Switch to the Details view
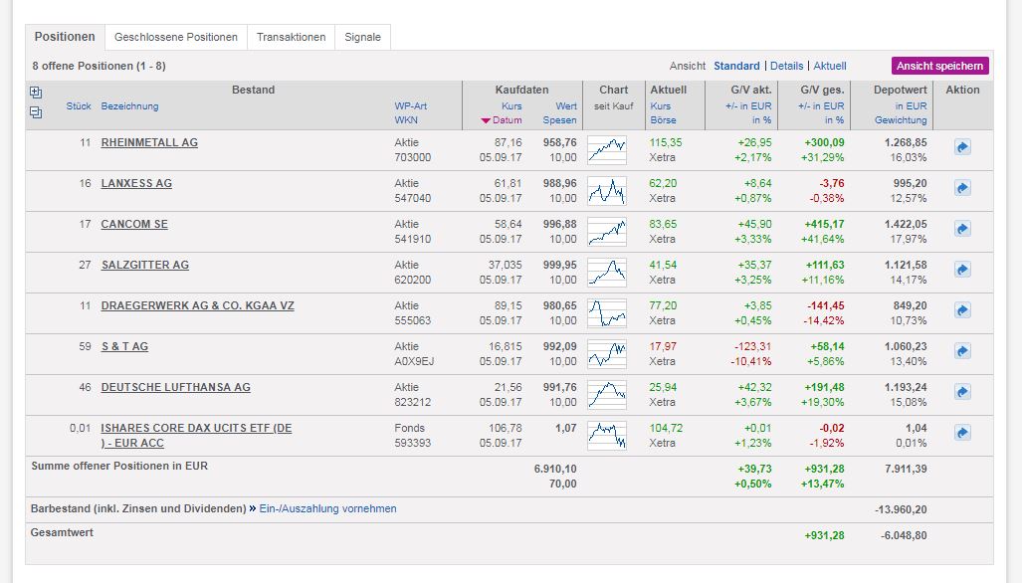This screenshot has height=583, width=1022. (786, 66)
